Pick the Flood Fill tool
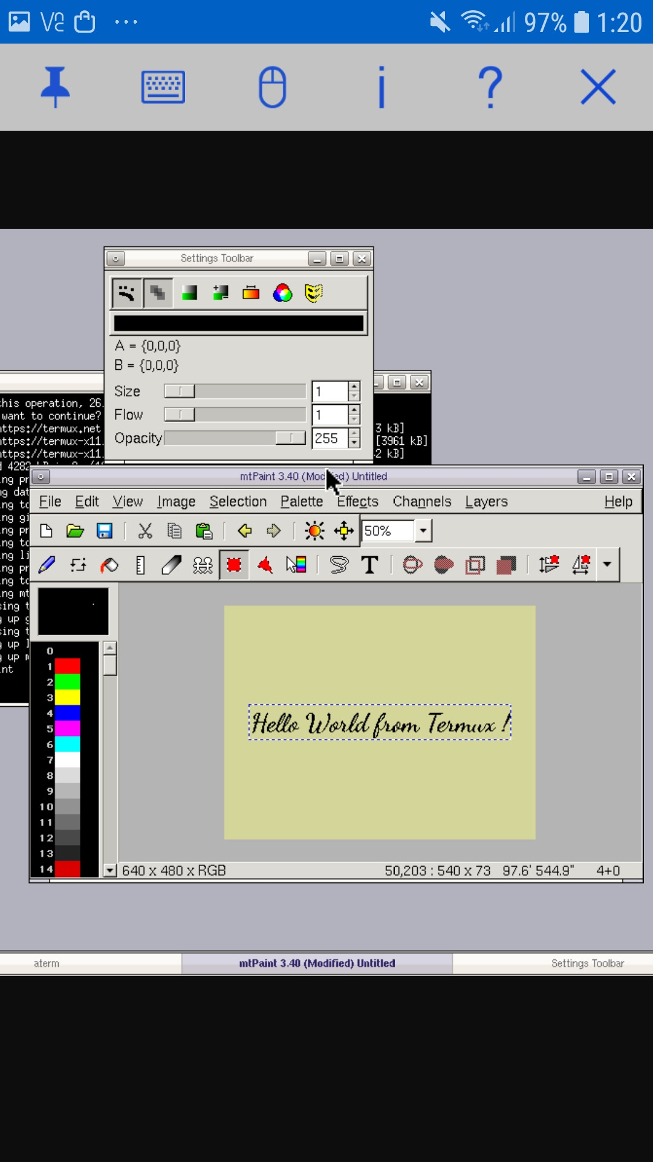This screenshot has width=653, height=1162. (x=109, y=565)
